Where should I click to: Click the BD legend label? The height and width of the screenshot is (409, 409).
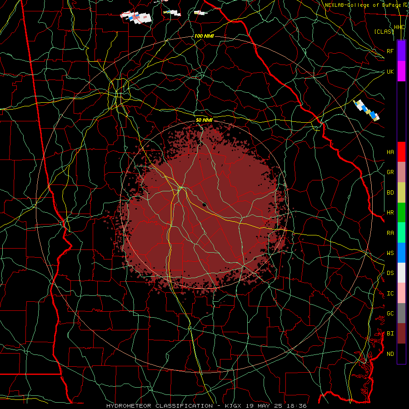[390, 193]
